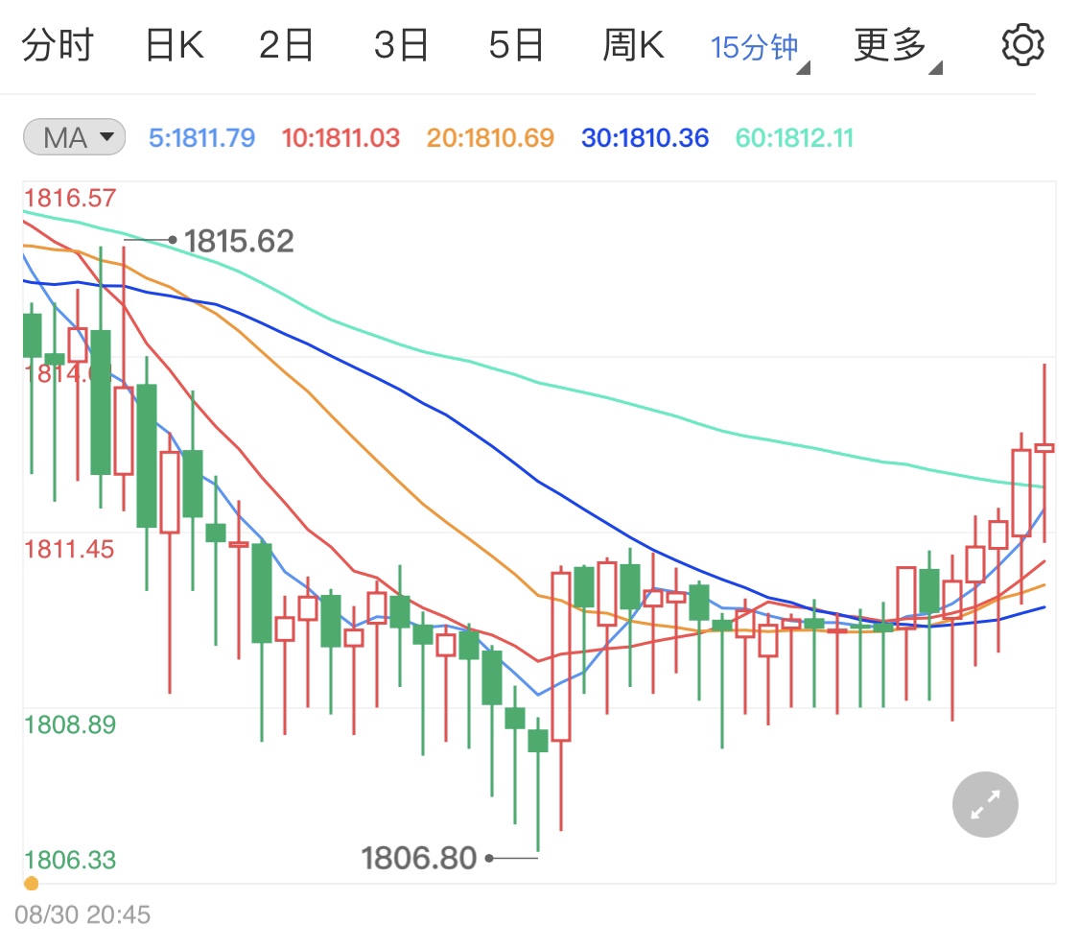Click the high price label 1815.62
Viewport: 1079px width, 948px height.
(x=239, y=241)
